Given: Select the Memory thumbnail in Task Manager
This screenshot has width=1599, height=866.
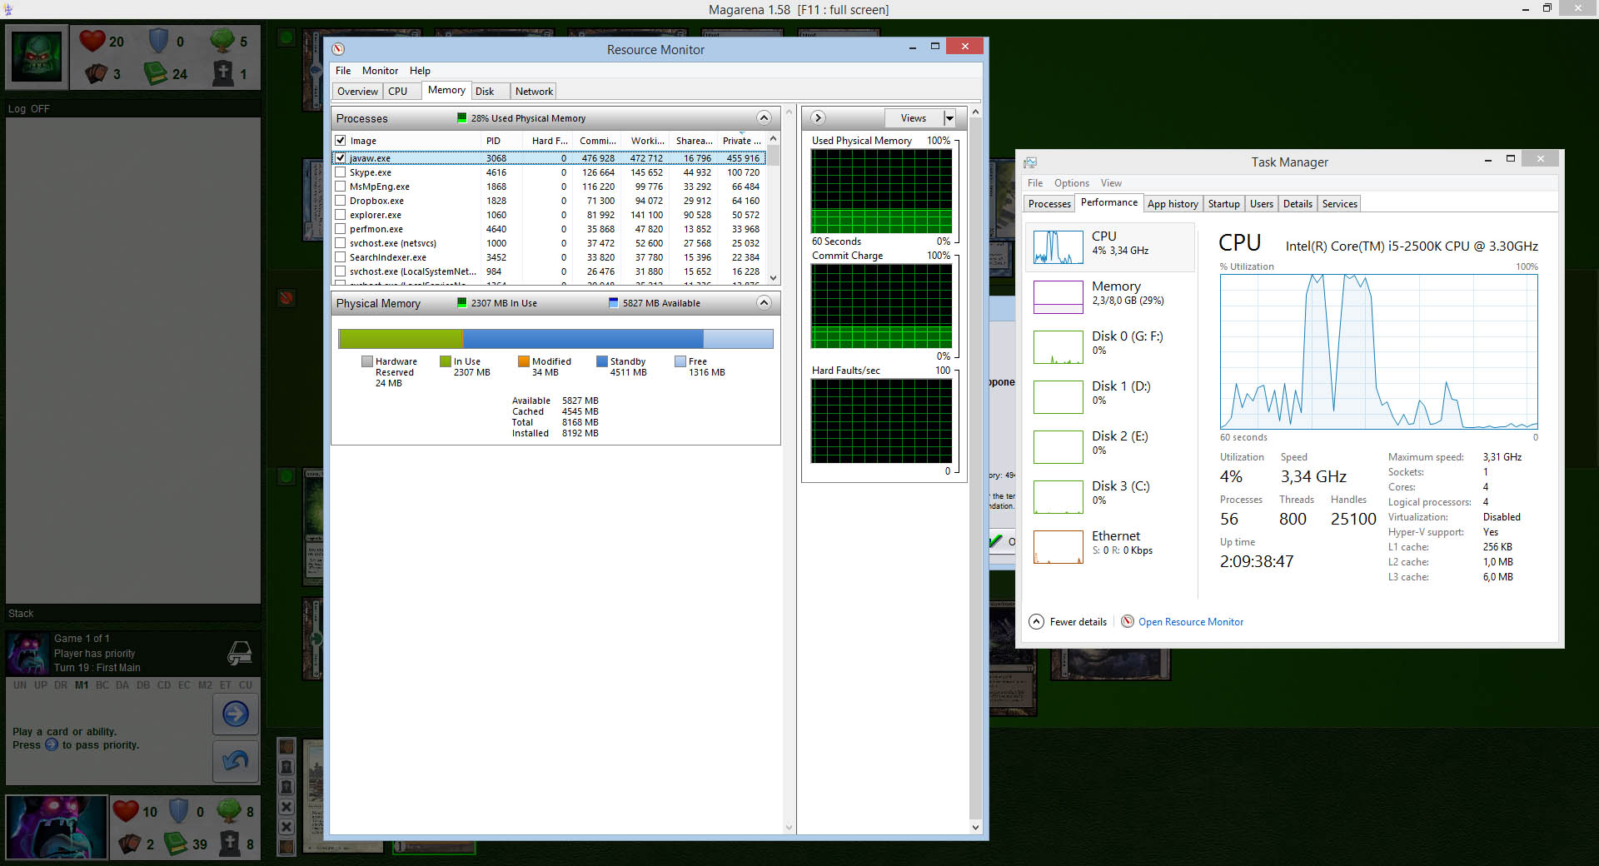Looking at the screenshot, I should coord(1058,297).
